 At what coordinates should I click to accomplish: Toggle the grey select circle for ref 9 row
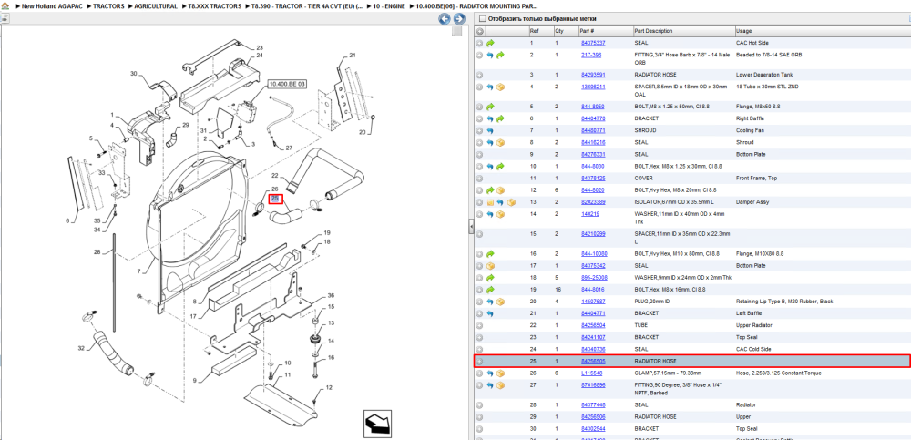point(480,155)
